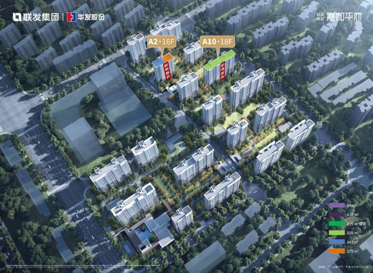
Task: Click the blue rooftop section of A2
Action: pyautogui.click(x=158, y=62)
